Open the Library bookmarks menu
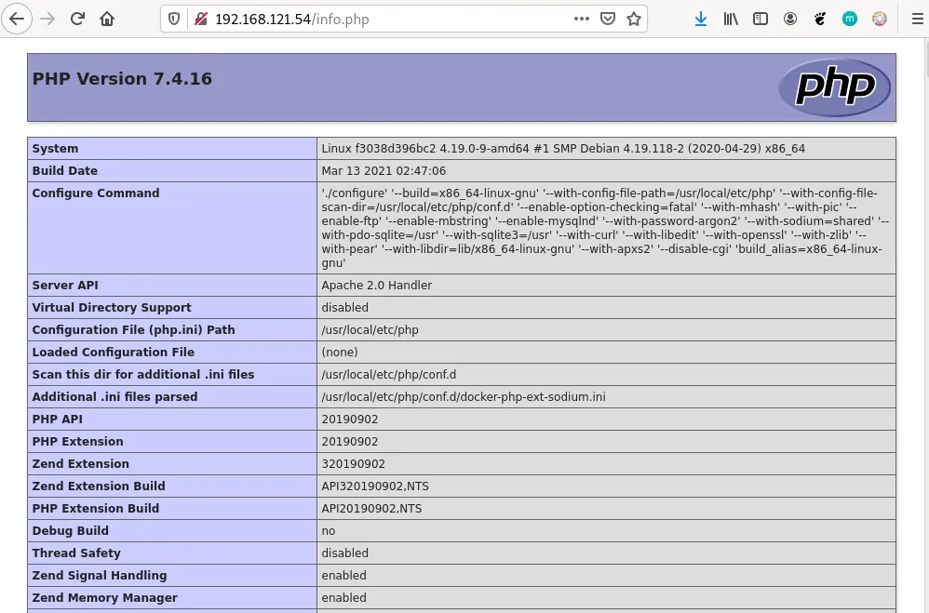Viewport: 929px width, 613px height. (731, 19)
